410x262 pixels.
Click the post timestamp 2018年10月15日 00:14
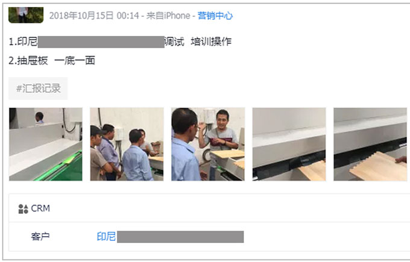pos(94,16)
